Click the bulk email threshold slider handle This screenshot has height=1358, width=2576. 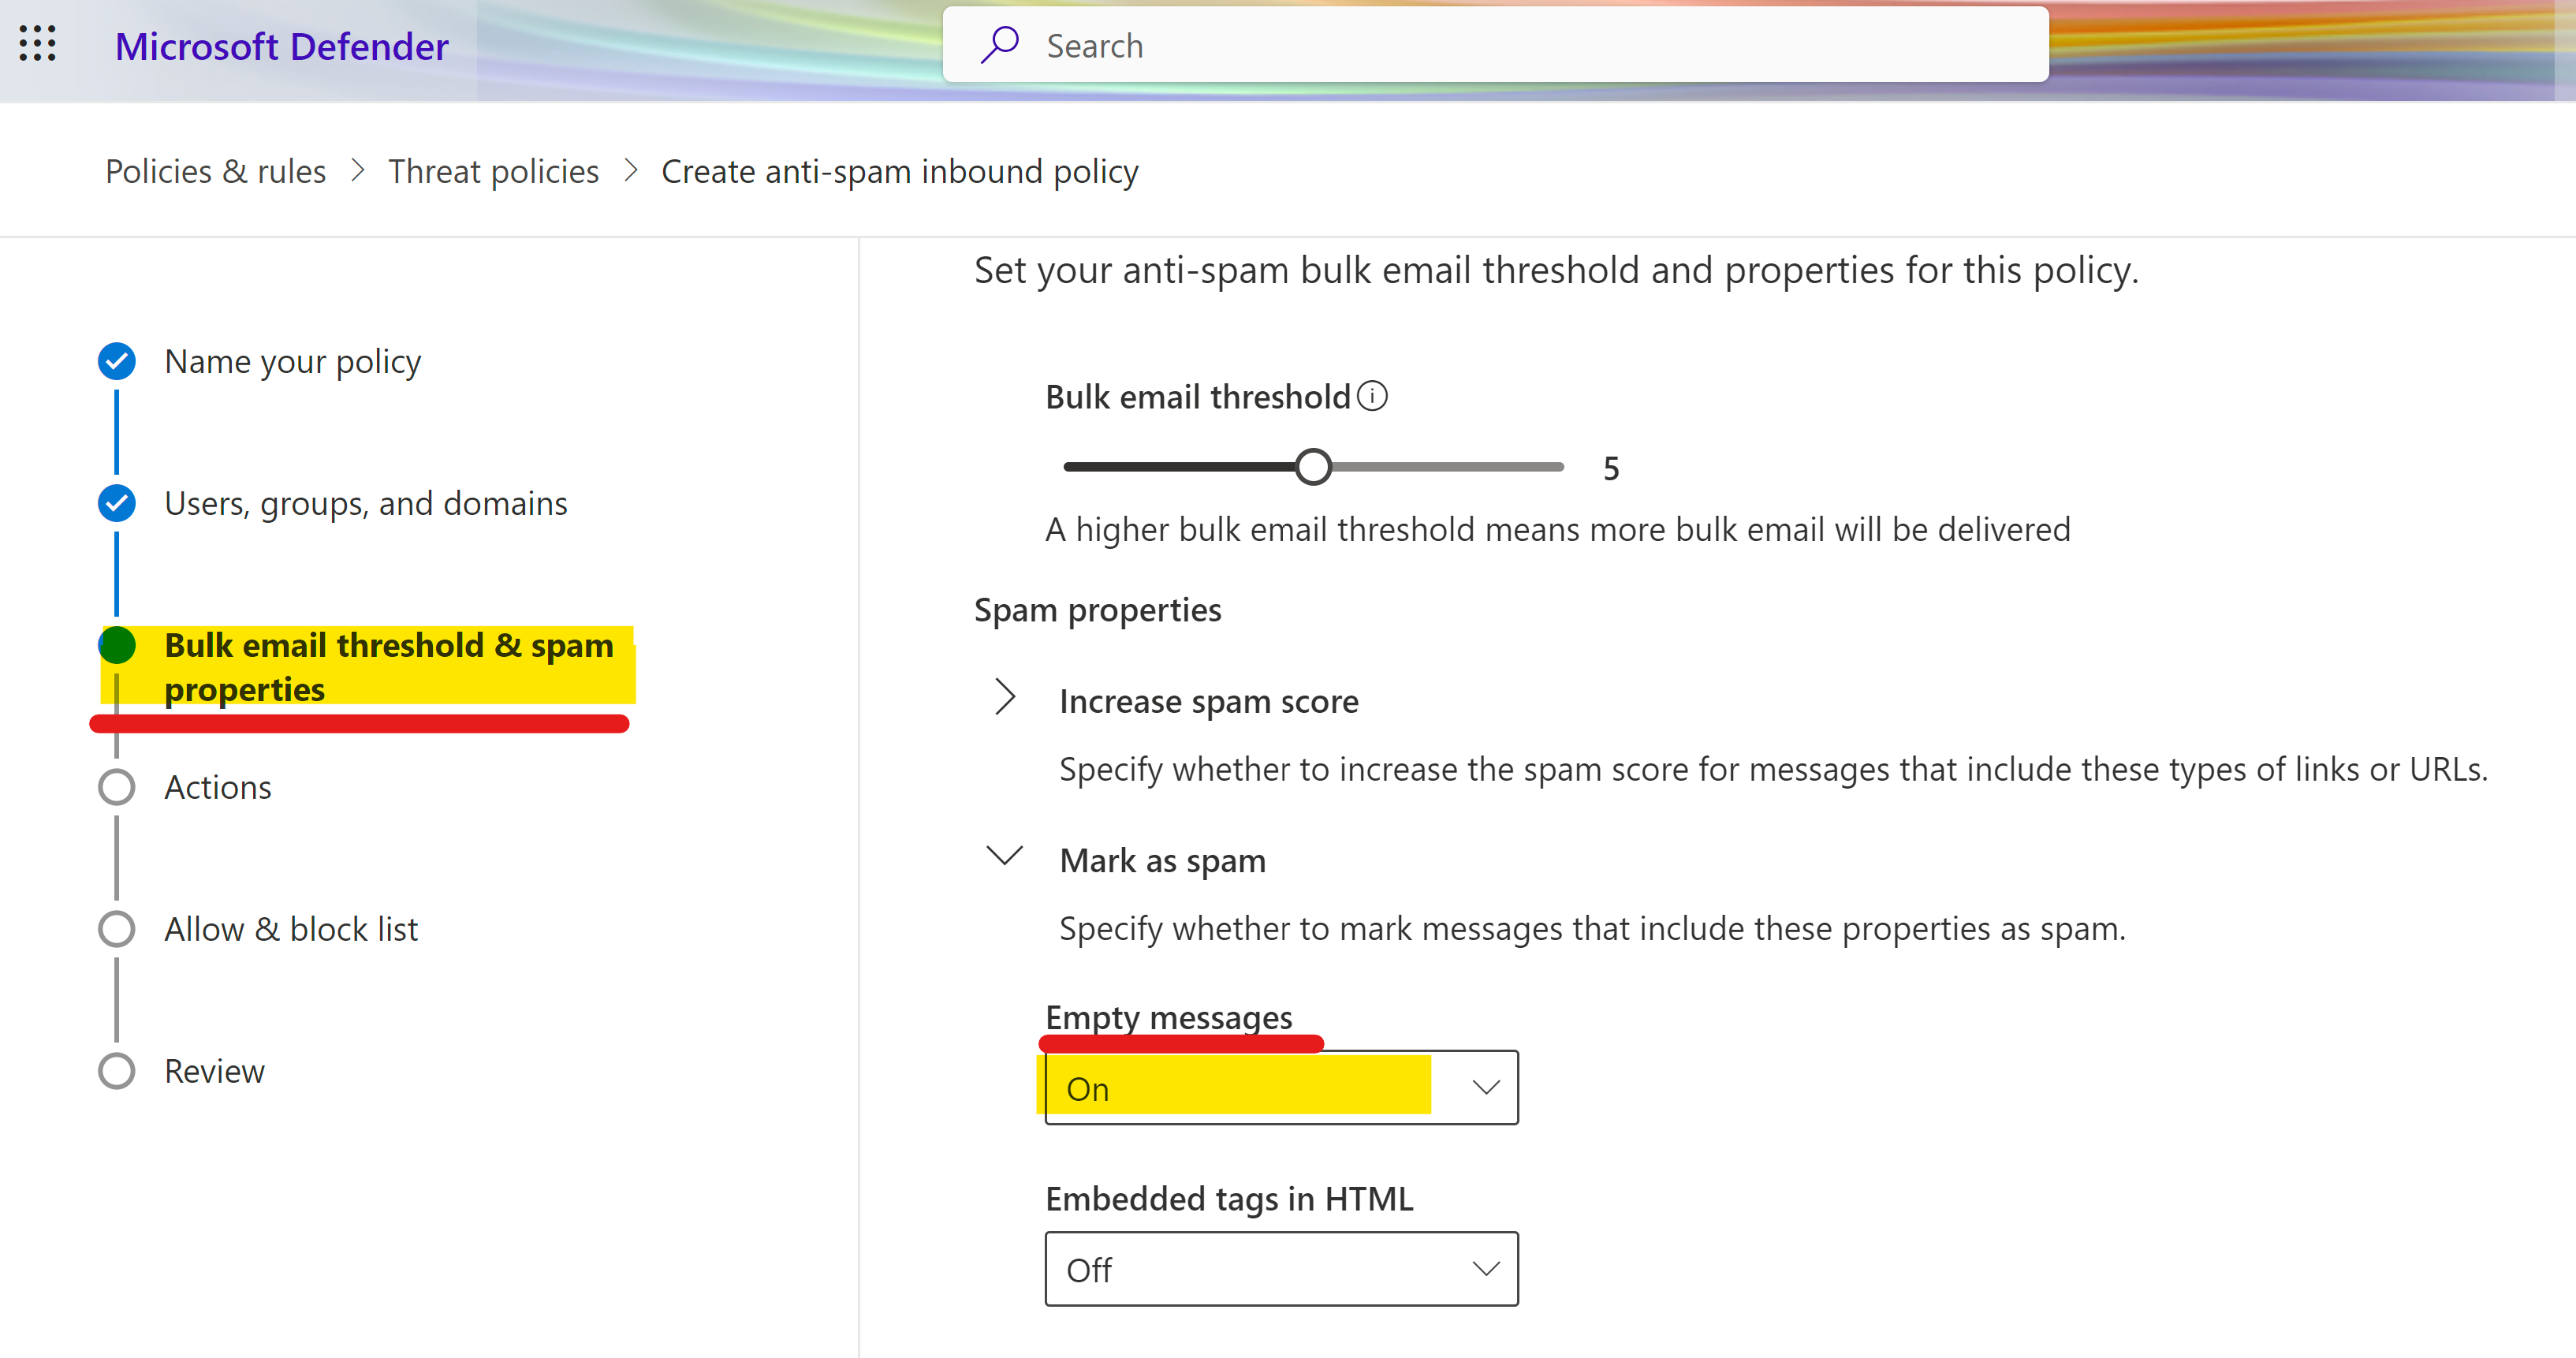coord(1313,467)
